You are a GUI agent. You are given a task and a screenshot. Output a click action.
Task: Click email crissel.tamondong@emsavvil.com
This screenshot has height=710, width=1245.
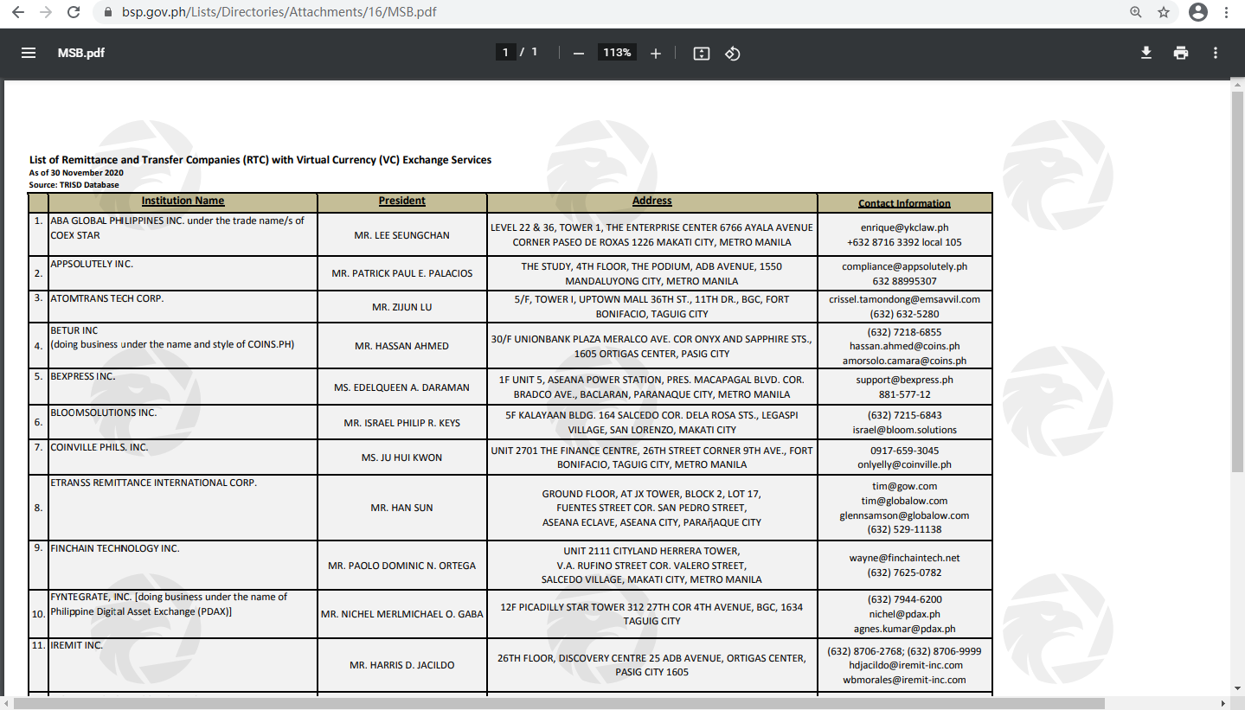[904, 299]
